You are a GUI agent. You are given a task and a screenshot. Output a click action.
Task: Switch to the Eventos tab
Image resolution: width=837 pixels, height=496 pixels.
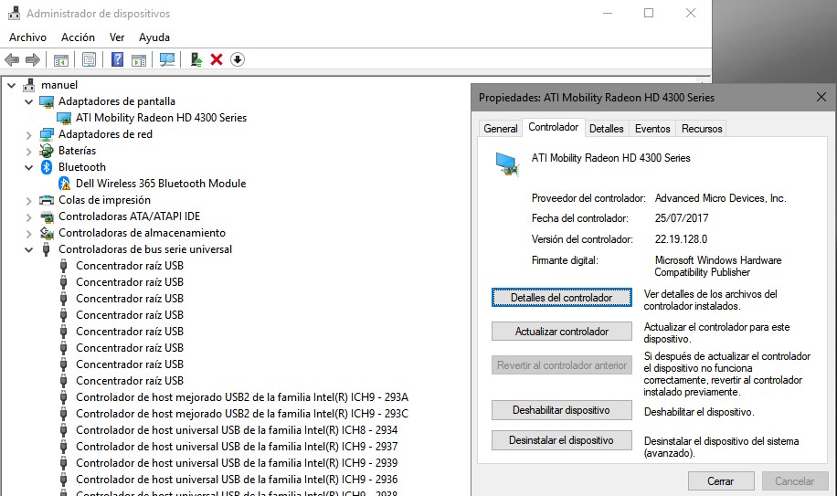[x=652, y=129]
